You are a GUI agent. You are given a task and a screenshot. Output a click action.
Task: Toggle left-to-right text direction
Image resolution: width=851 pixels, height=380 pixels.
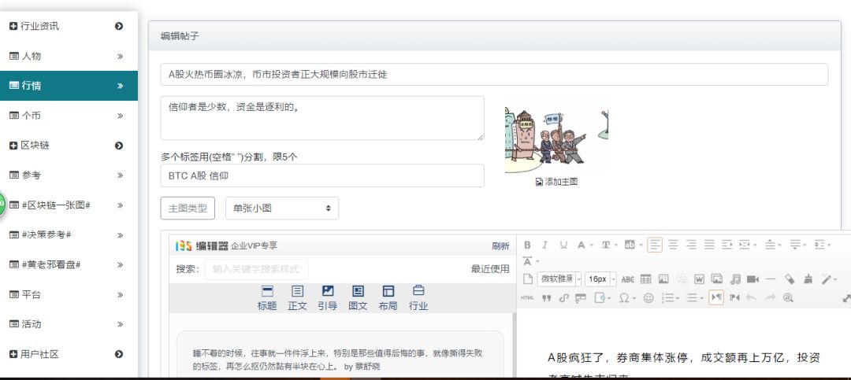[715, 297]
